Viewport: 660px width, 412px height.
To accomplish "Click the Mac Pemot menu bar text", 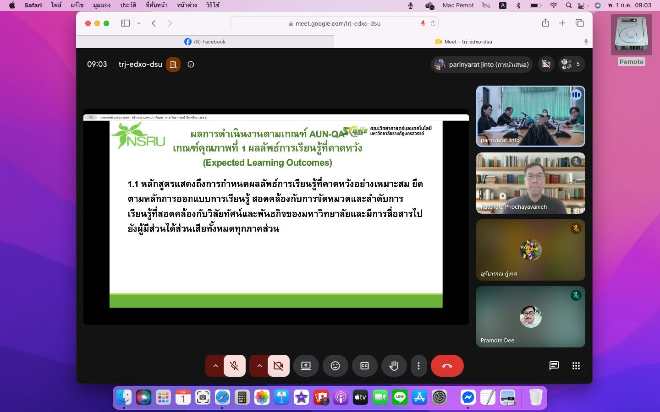I will [x=458, y=5].
